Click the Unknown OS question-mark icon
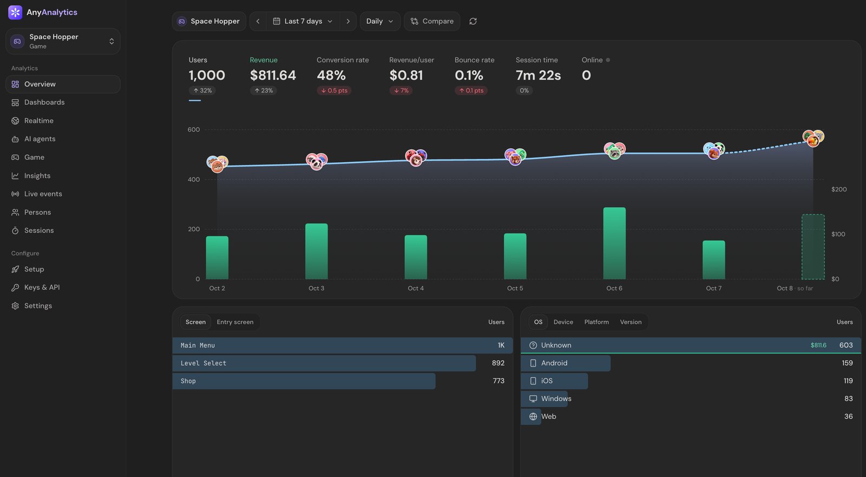The height and width of the screenshot is (477, 866). 533,345
